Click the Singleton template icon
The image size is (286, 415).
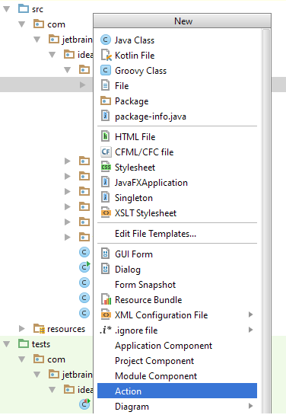tap(106, 198)
